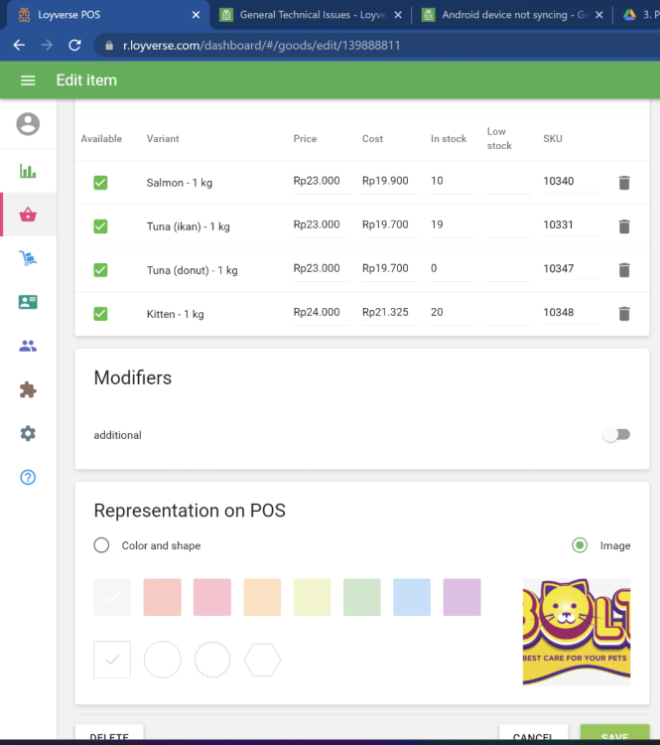Click the CANCEL button
The height and width of the screenshot is (745, 660).
tap(533, 736)
